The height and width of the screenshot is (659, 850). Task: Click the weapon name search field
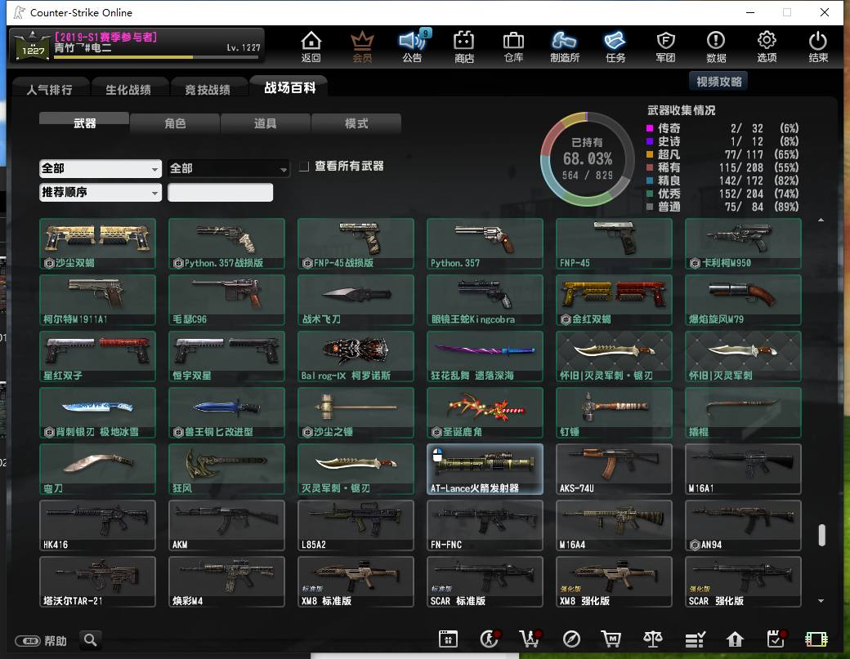click(220, 193)
